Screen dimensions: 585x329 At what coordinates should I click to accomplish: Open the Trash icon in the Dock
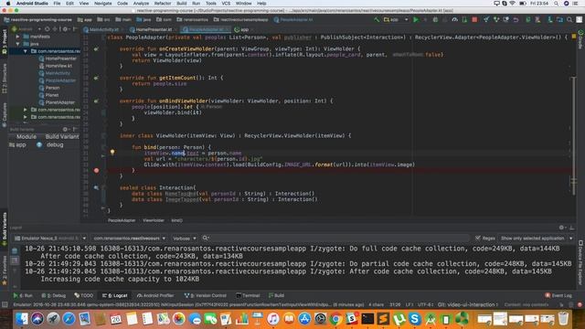[x=563, y=319]
